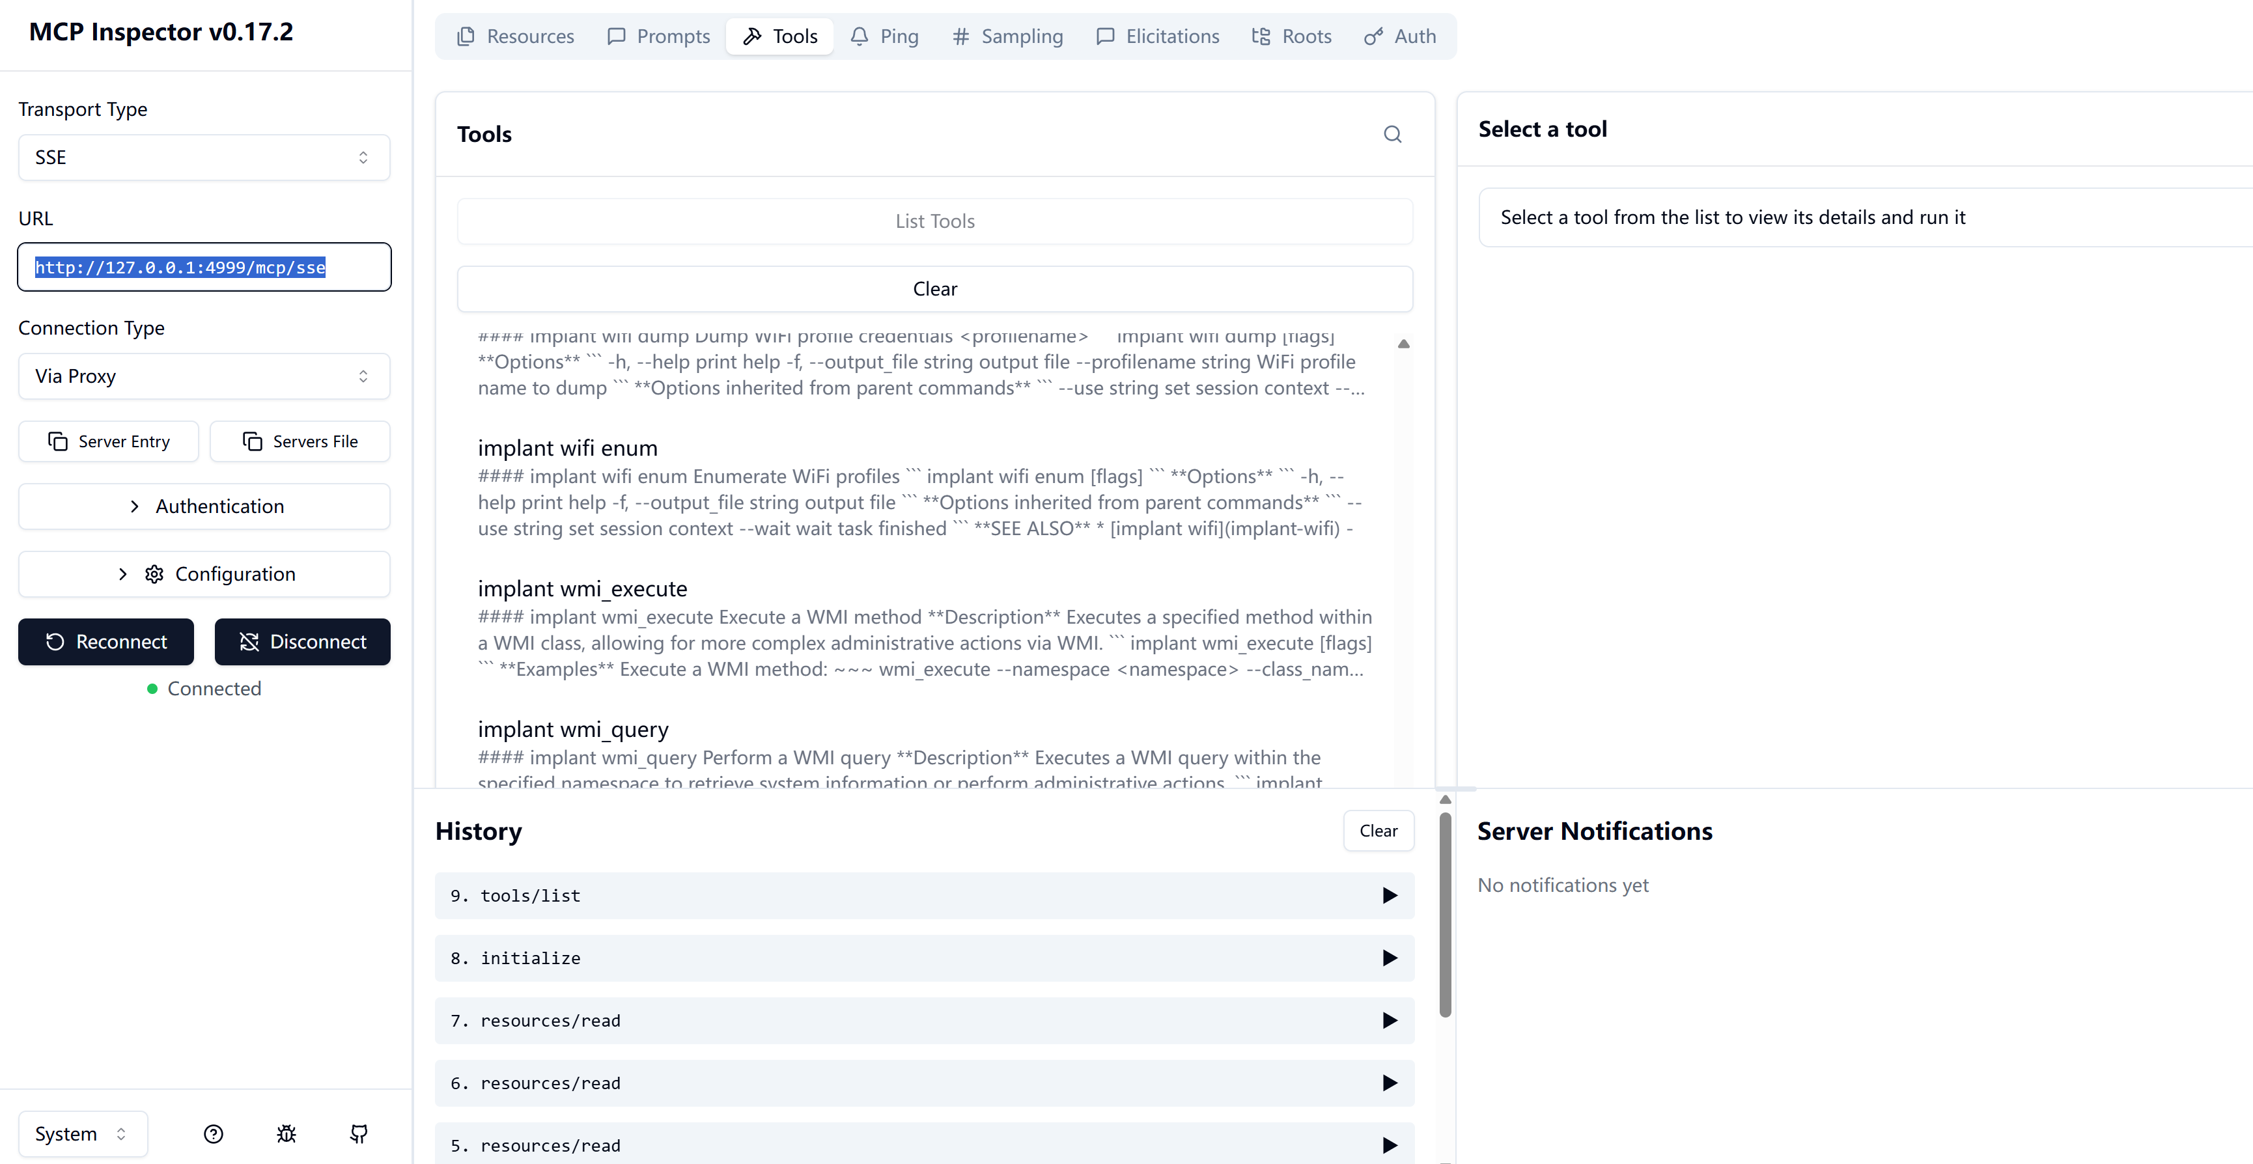Expand the Authentication section
The width and height of the screenshot is (2253, 1164).
204,506
